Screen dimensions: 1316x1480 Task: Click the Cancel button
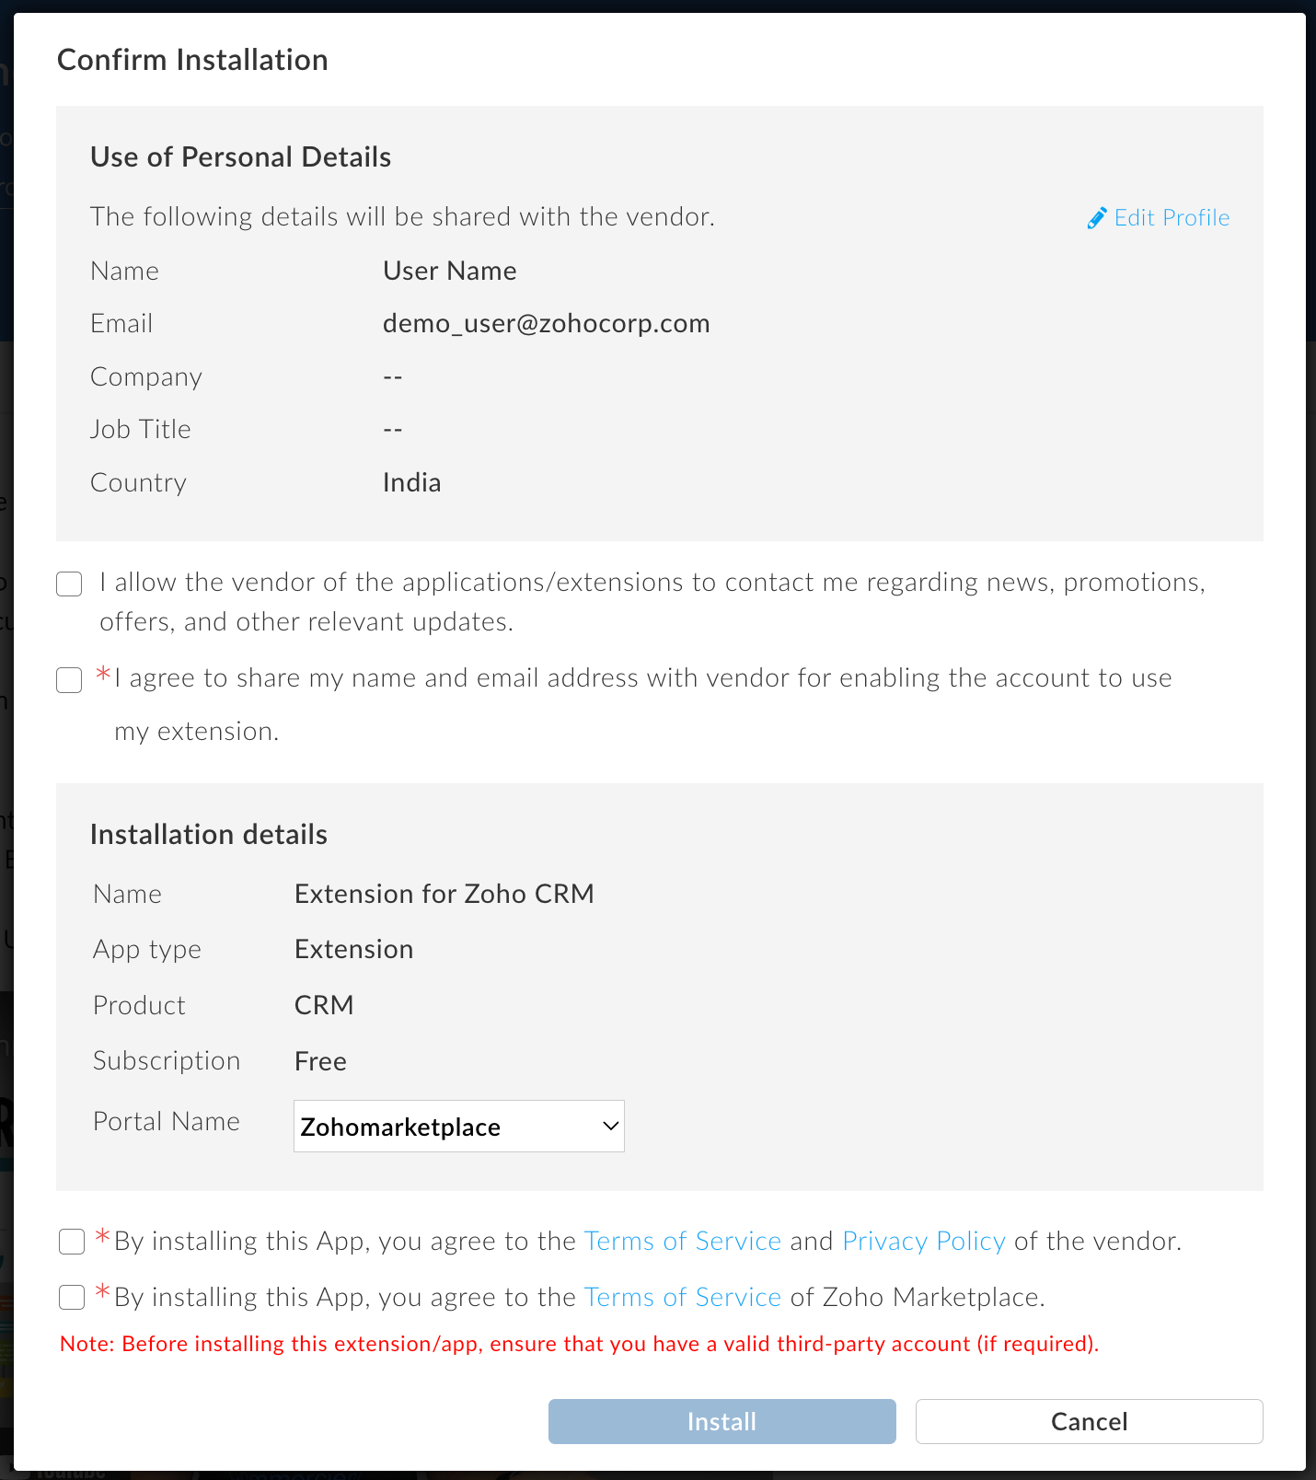coord(1089,1422)
